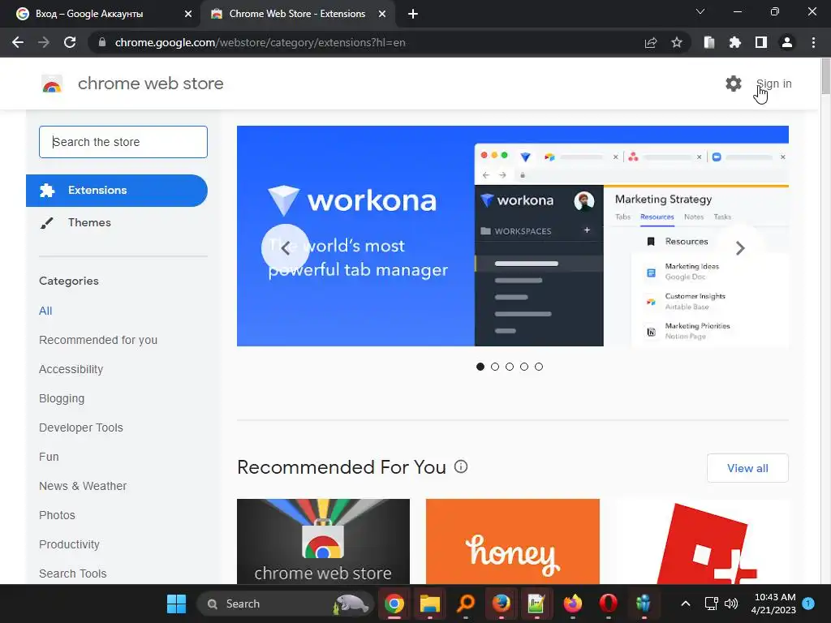The image size is (831, 623).
Task: Open the Extensions puzzle icon in the toolbar
Action: click(734, 42)
